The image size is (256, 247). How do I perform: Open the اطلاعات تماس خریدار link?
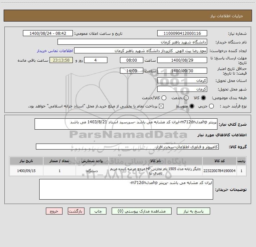55,51
